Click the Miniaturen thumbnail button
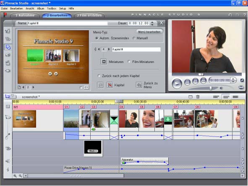 (x=104, y=62)
